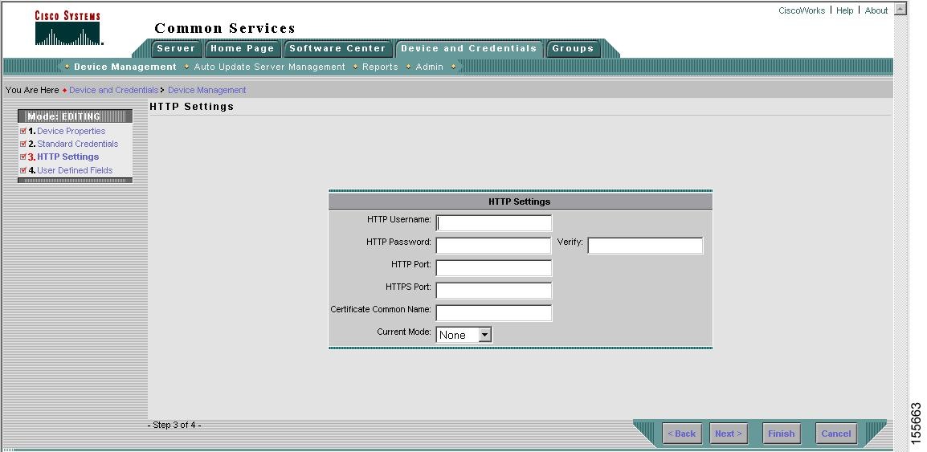Viewport: 927px width, 452px height.
Task: Click the Cancel button
Action: [x=836, y=433]
